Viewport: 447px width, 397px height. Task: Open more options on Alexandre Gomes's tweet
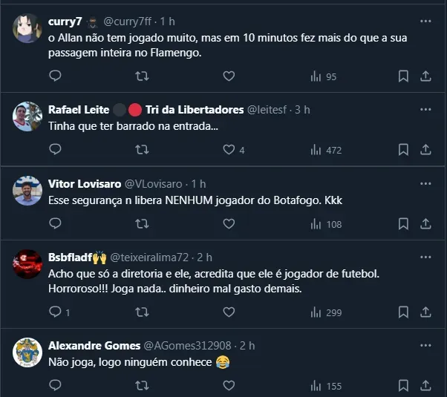pos(426,345)
